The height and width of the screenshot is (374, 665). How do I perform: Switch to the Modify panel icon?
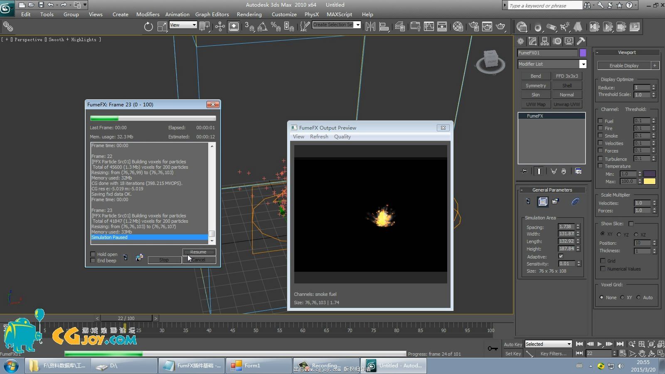coord(532,41)
